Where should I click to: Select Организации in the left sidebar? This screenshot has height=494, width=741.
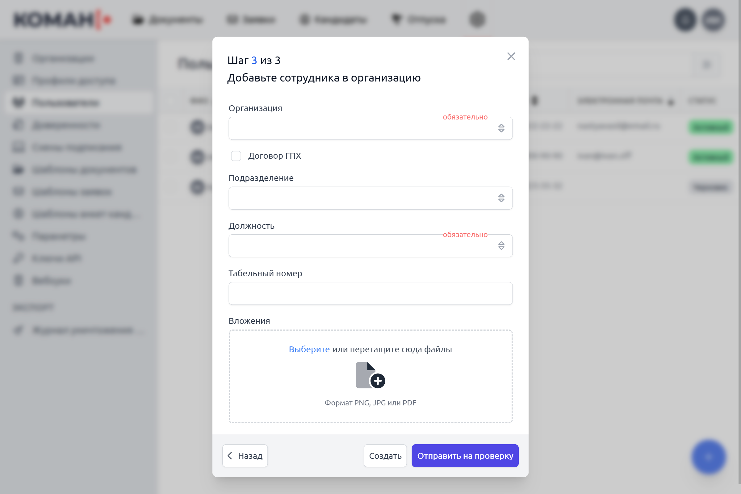(63, 59)
